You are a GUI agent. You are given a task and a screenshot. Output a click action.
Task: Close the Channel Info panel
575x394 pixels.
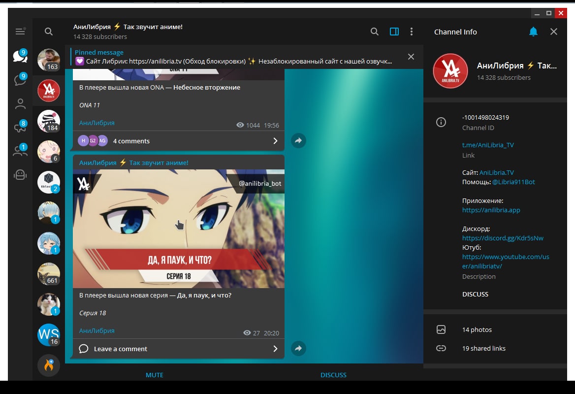554,32
